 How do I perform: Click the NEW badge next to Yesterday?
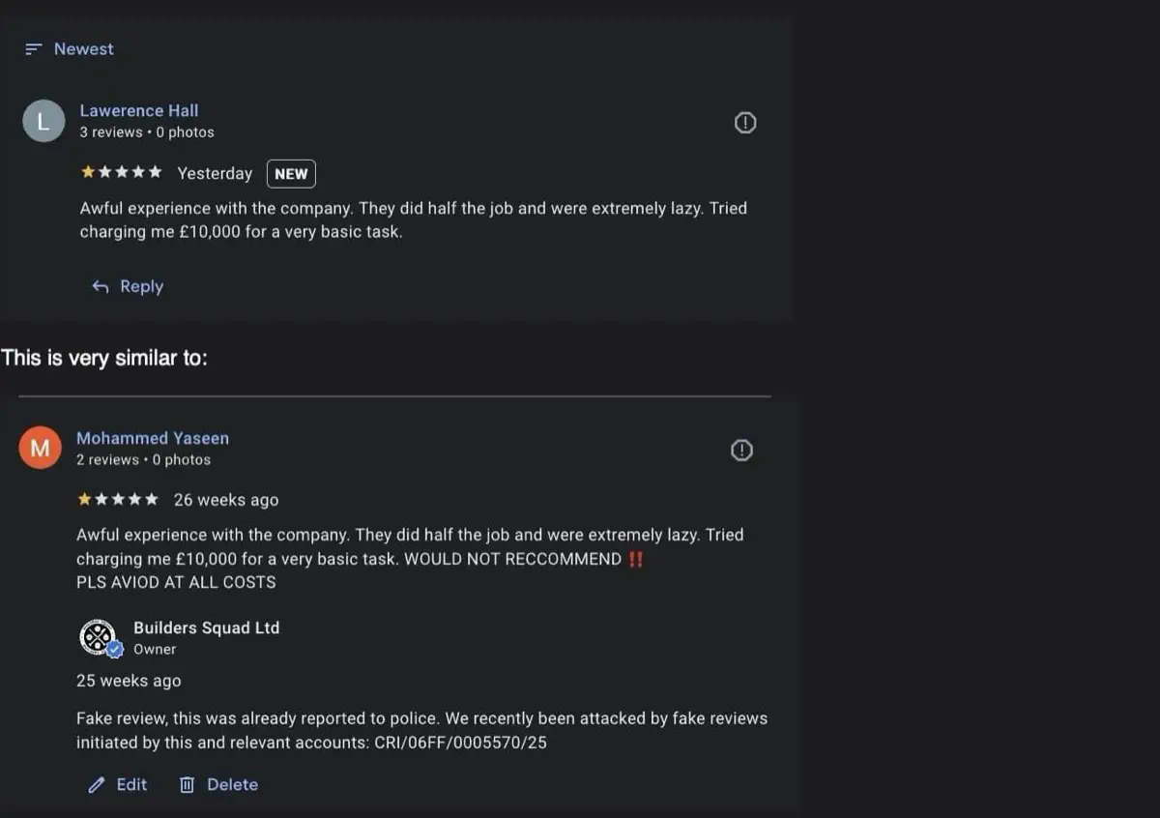[291, 173]
